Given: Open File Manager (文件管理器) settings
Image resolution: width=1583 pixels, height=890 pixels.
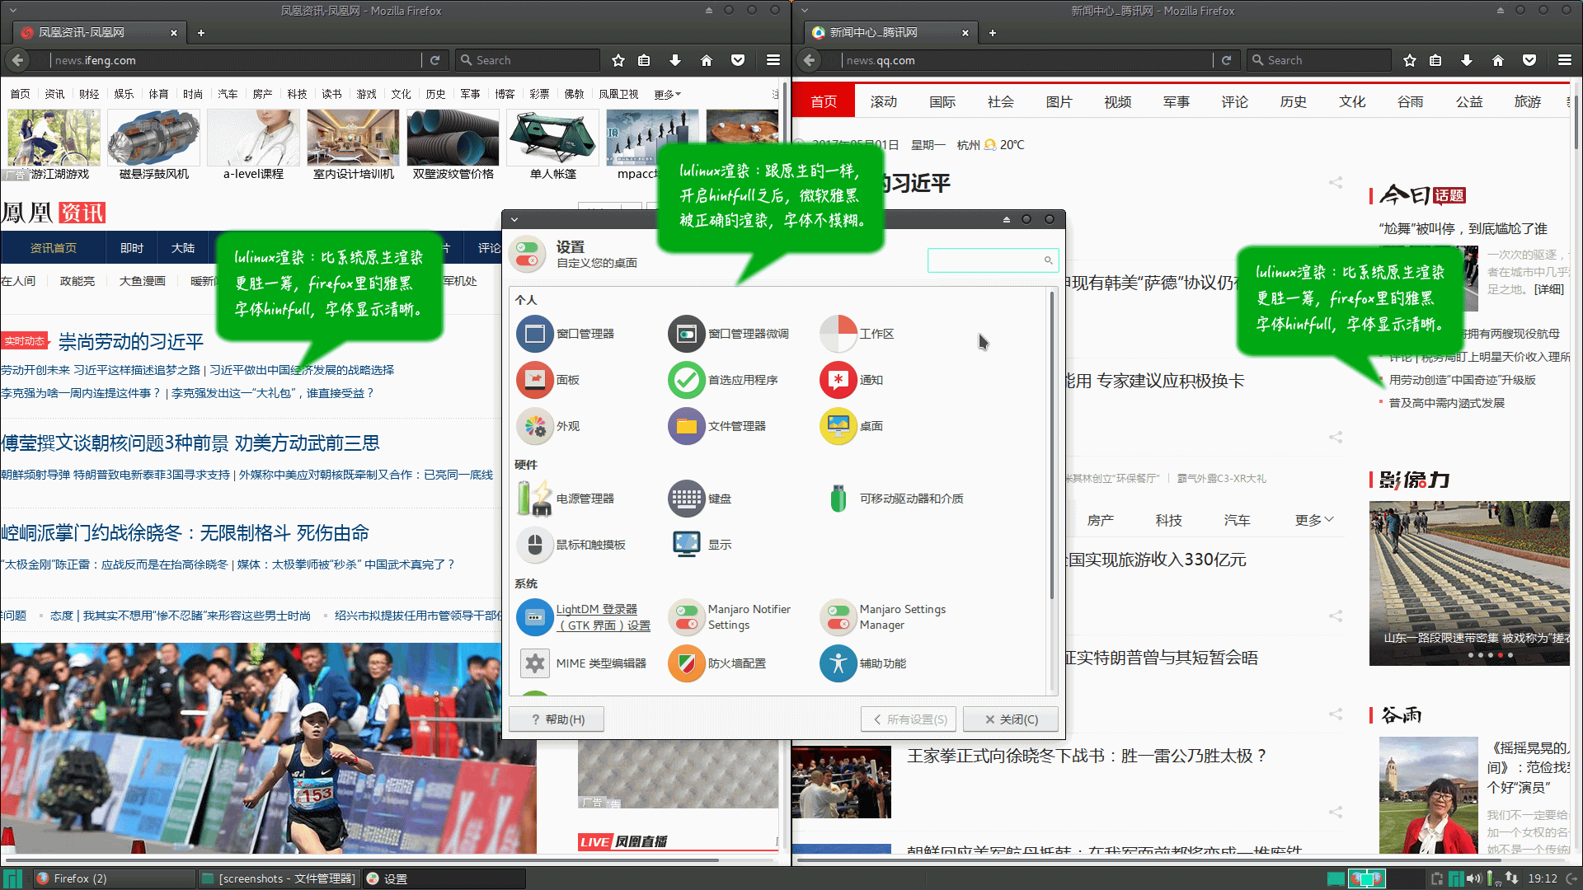Looking at the screenshot, I should tap(717, 426).
